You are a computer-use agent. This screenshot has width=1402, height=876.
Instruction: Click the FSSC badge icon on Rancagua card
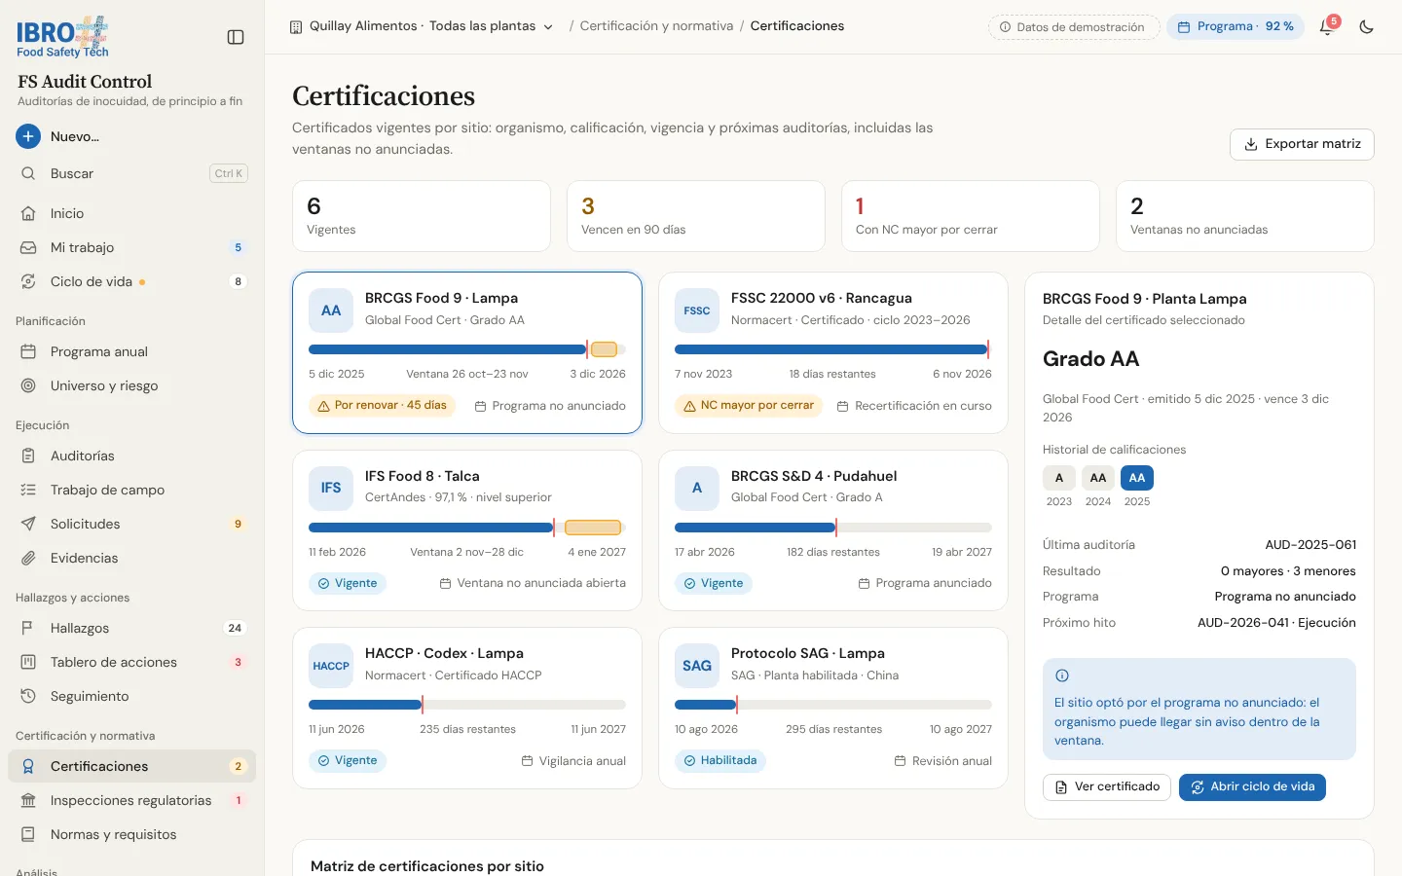(697, 310)
